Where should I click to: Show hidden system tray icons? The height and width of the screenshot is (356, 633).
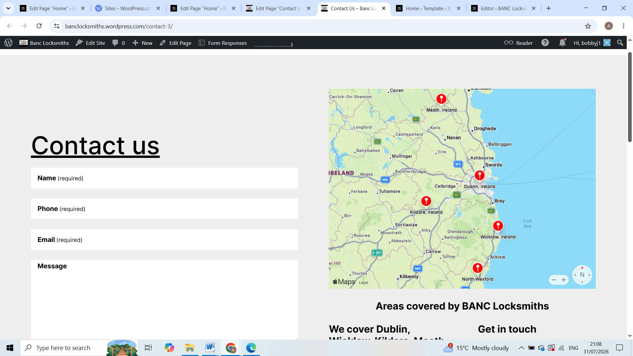[x=521, y=348]
